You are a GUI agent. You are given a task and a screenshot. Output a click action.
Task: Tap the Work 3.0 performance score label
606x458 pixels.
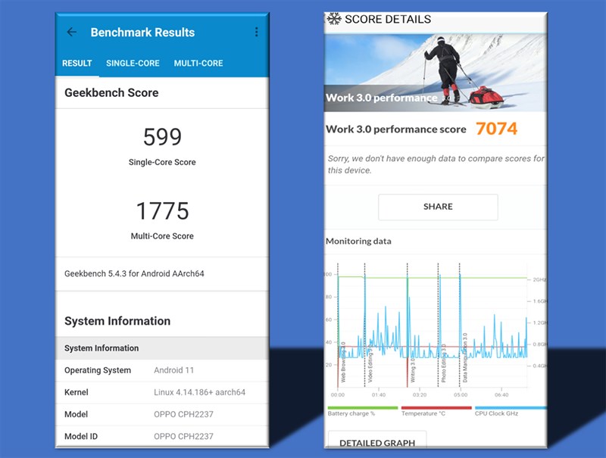pos(396,129)
